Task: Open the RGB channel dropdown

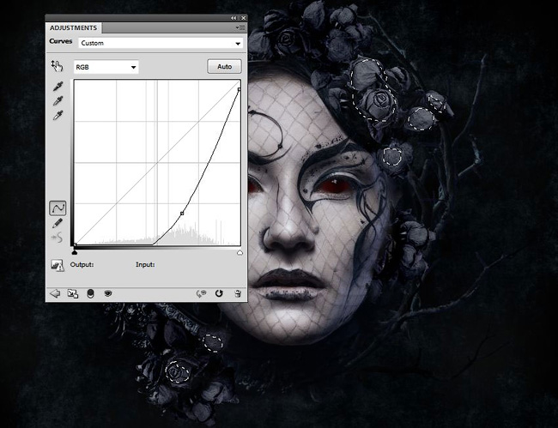Action: (x=106, y=67)
